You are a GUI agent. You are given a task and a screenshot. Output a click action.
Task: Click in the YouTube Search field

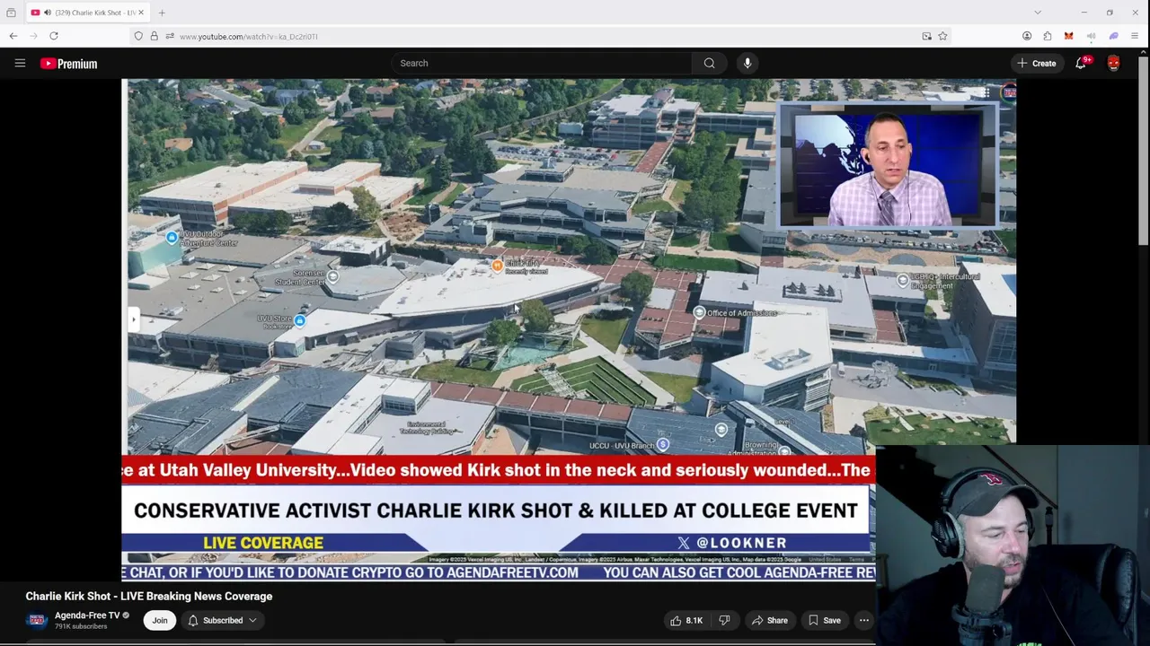pyautogui.click(x=541, y=63)
